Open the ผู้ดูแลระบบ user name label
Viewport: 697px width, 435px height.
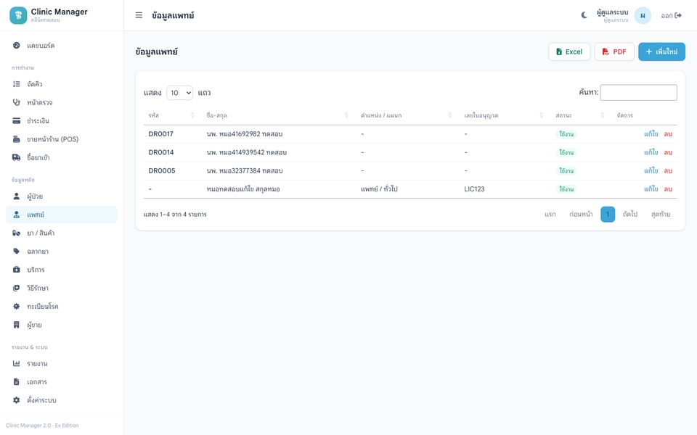click(612, 12)
